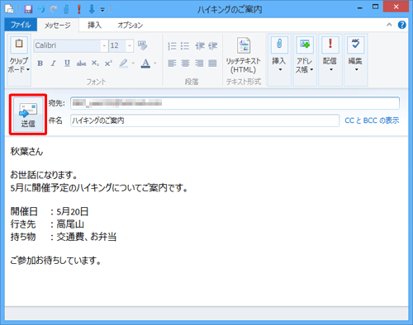Click the Subject (件名) field
The height and width of the screenshot is (325, 413).
[x=205, y=120]
